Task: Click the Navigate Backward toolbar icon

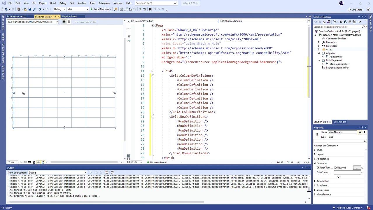Action: click(6, 9)
